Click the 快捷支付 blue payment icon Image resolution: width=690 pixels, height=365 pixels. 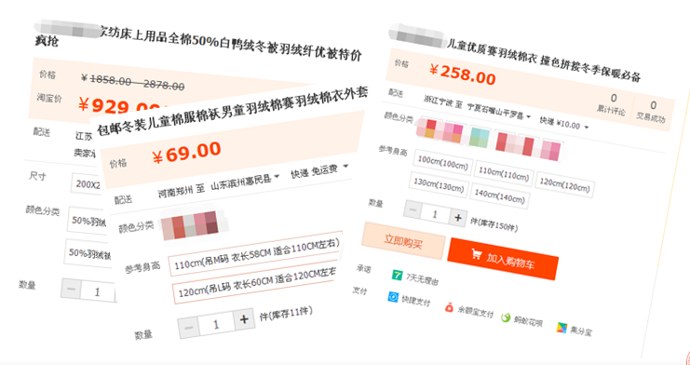click(393, 297)
